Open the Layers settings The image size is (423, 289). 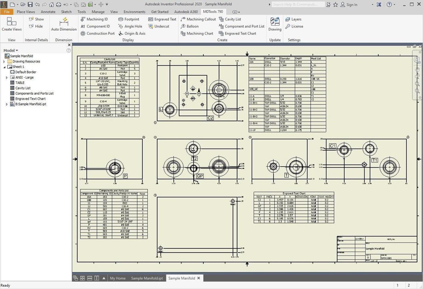293,19
